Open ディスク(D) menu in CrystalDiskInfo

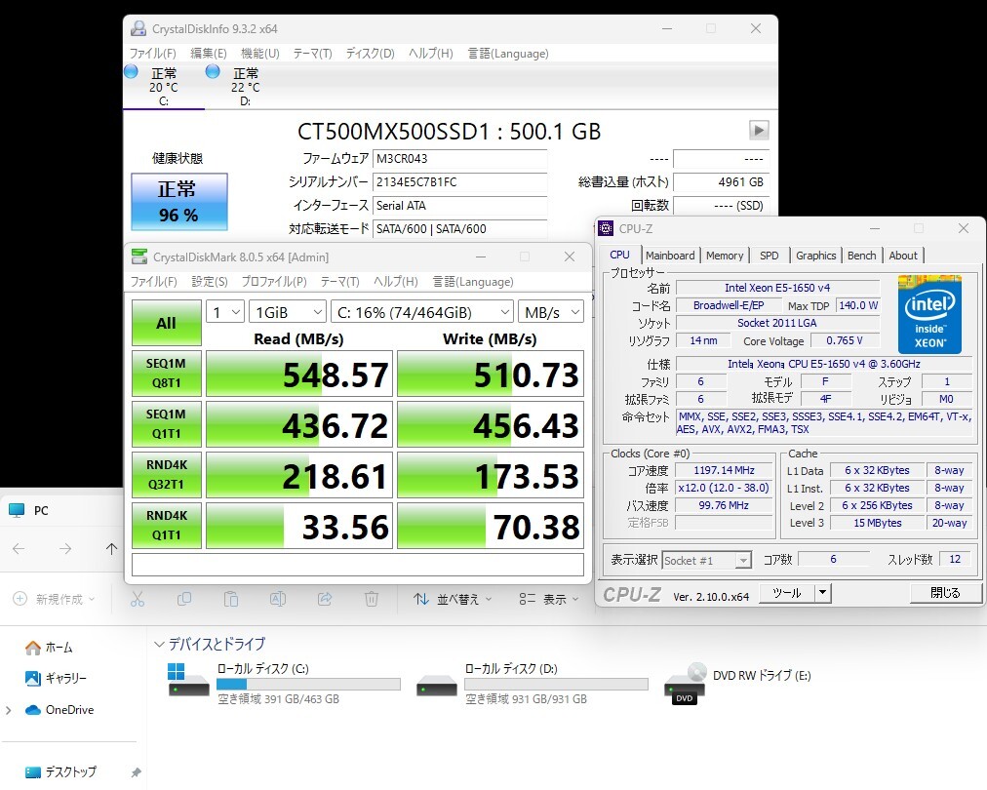[x=371, y=54]
